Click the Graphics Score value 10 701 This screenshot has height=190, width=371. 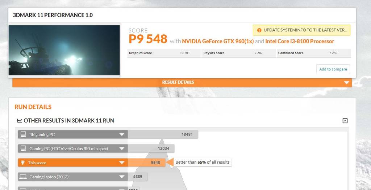(x=184, y=53)
